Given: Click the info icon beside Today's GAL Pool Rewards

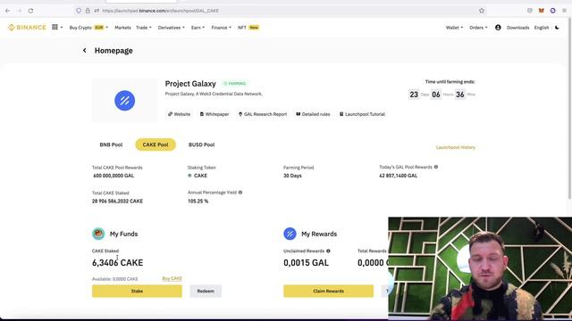Looking at the screenshot, I should click(x=436, y=167).
